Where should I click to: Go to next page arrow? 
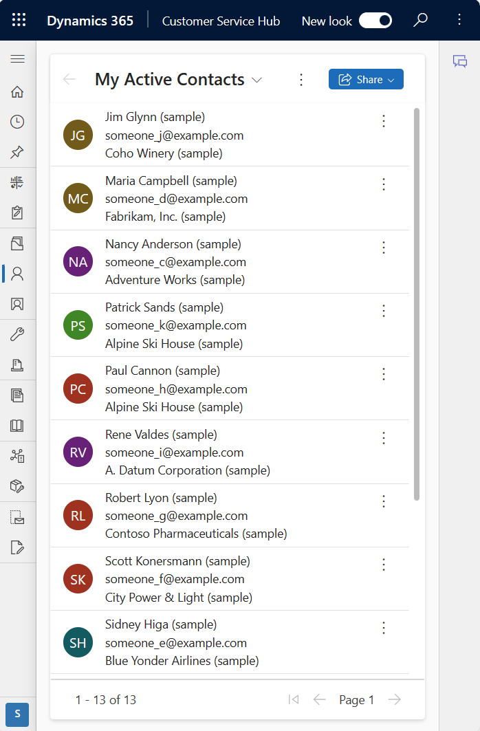tap(394, 699)
